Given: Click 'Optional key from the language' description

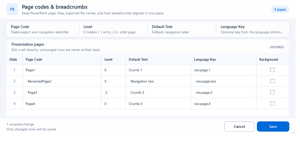Looking at the screenshot, I should tap(252, 32).
